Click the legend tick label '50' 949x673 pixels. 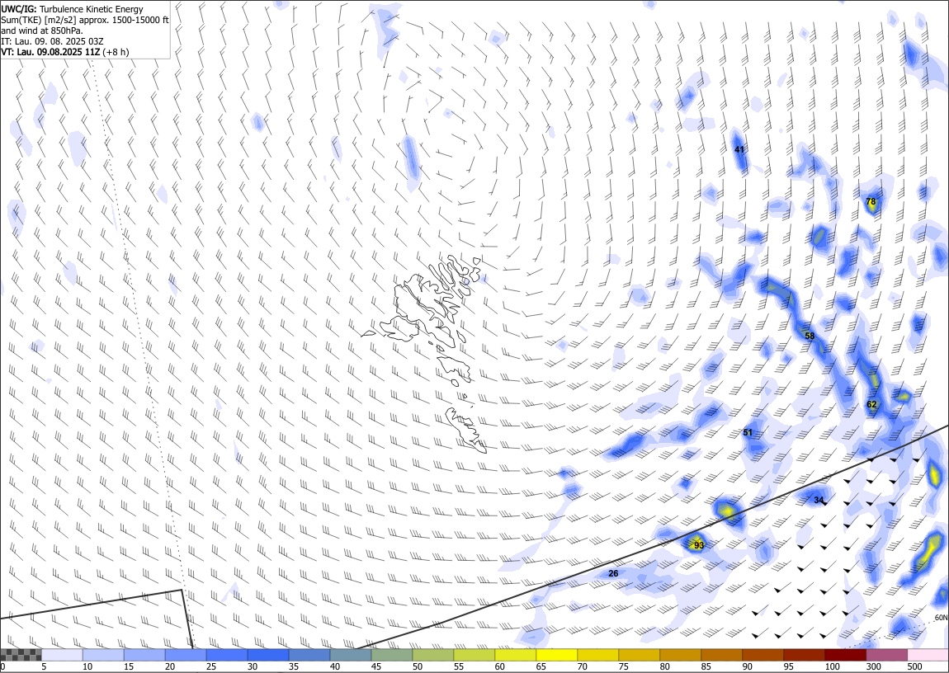click(418, 666)
